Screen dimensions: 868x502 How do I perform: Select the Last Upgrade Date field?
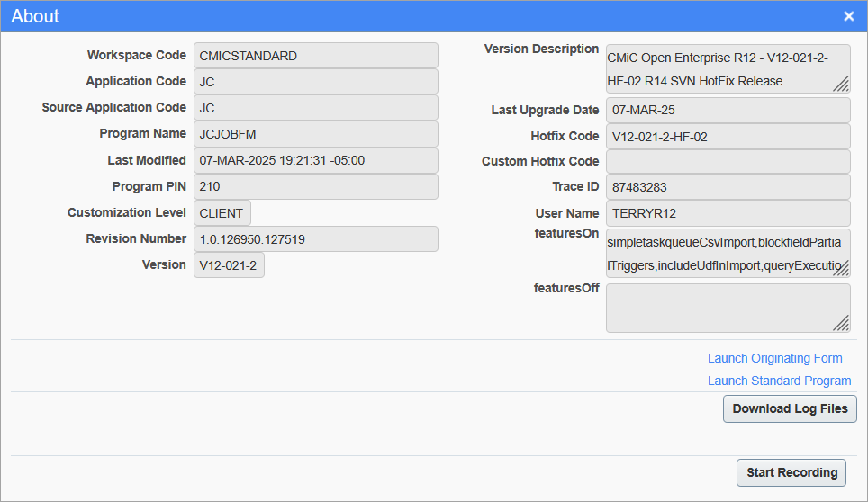tap(728, 110)
